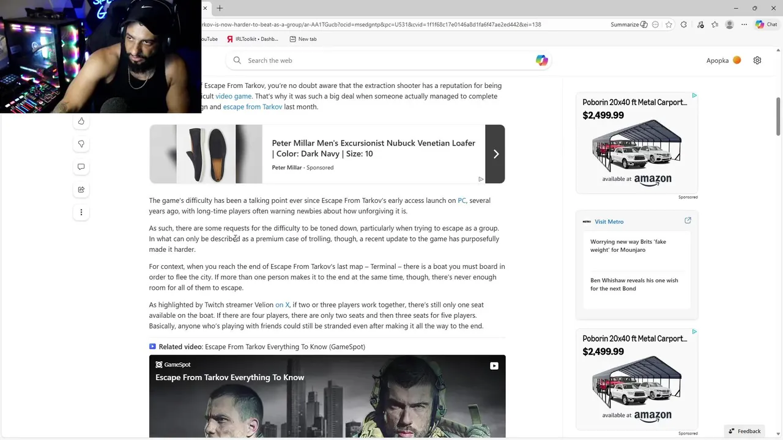Viewport: 783px width, 440px height.
Task: Advance the Peter Millar ad carousel
Action: (495, 154)
